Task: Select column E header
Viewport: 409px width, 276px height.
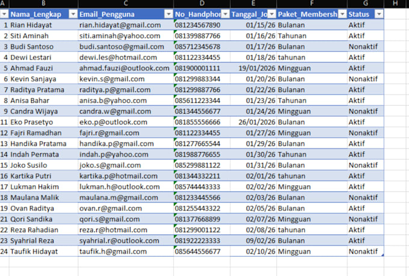Action: pos(253,4)
